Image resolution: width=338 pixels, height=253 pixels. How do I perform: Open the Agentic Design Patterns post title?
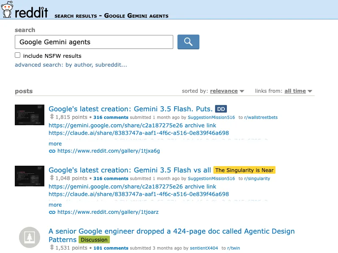(x=172, y=235)
